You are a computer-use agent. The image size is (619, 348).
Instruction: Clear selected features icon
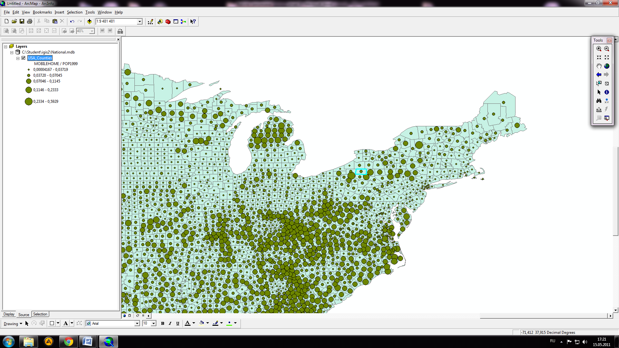tap(607, 83)
